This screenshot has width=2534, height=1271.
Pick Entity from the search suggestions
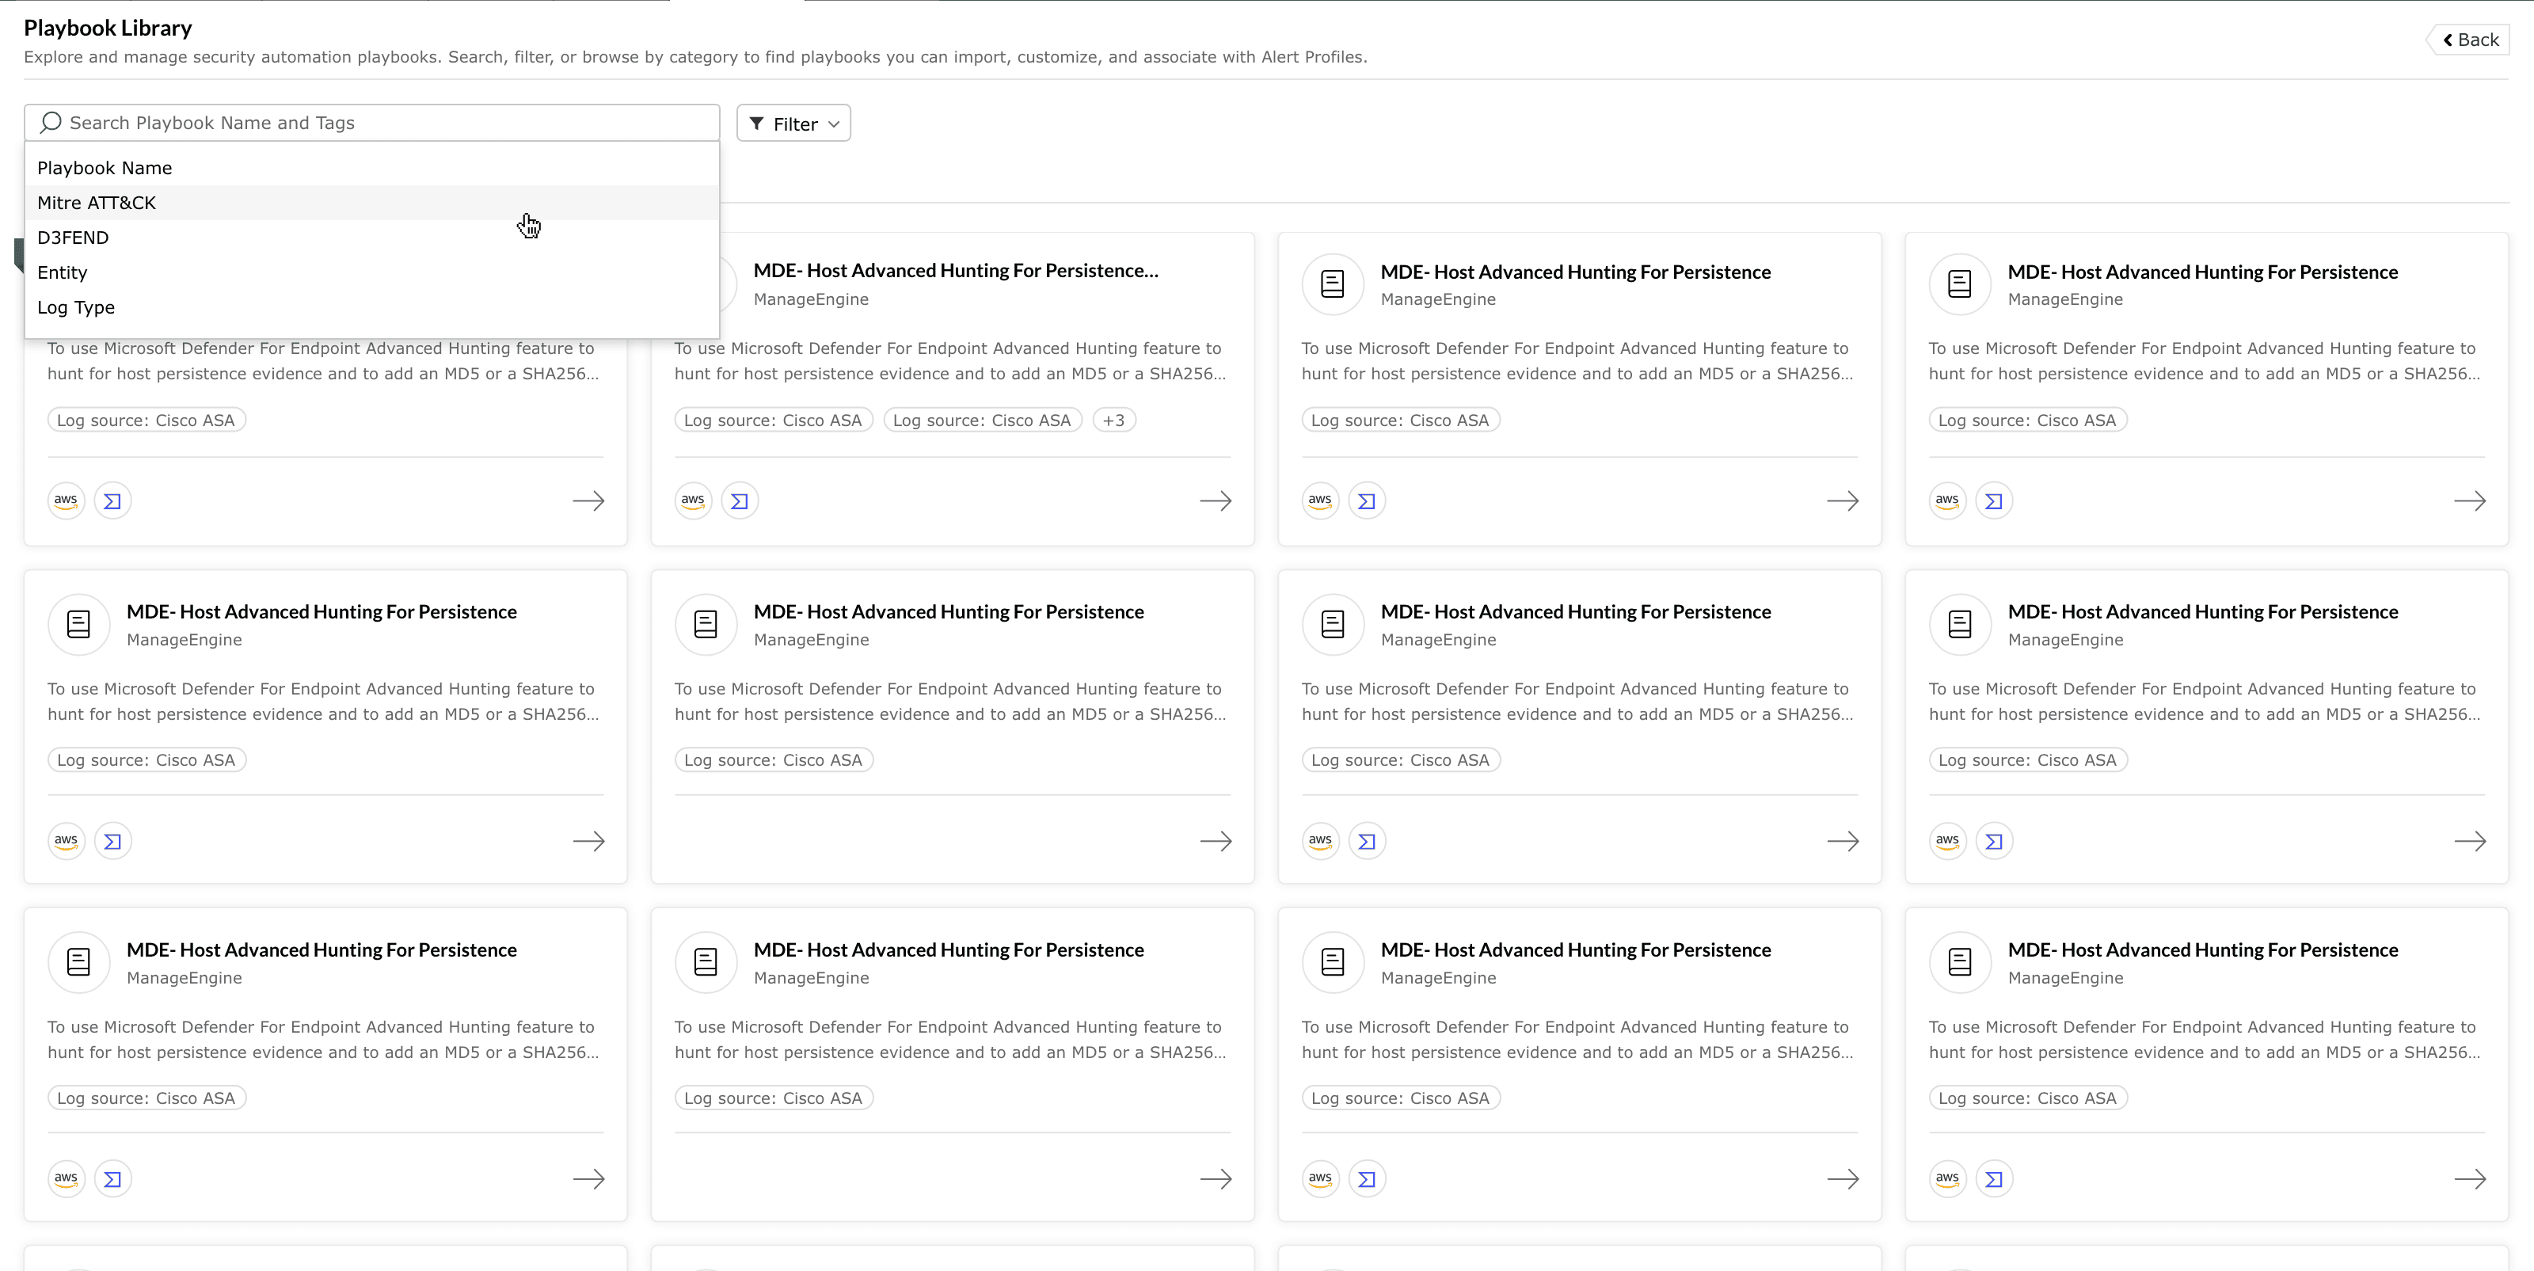[x=372, y=272]
